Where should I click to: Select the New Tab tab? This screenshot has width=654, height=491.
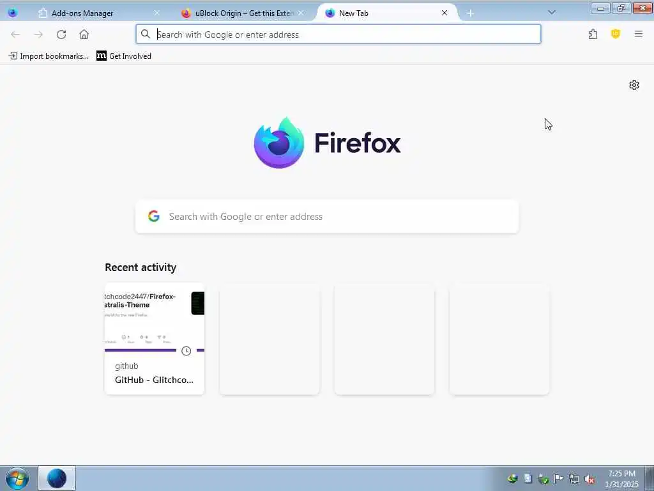(388, 13)
